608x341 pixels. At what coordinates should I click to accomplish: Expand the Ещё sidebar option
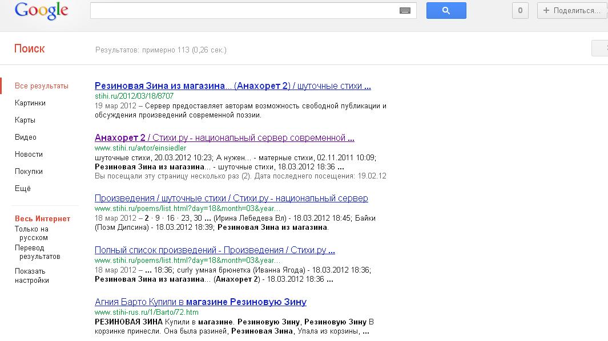[22, 188]
